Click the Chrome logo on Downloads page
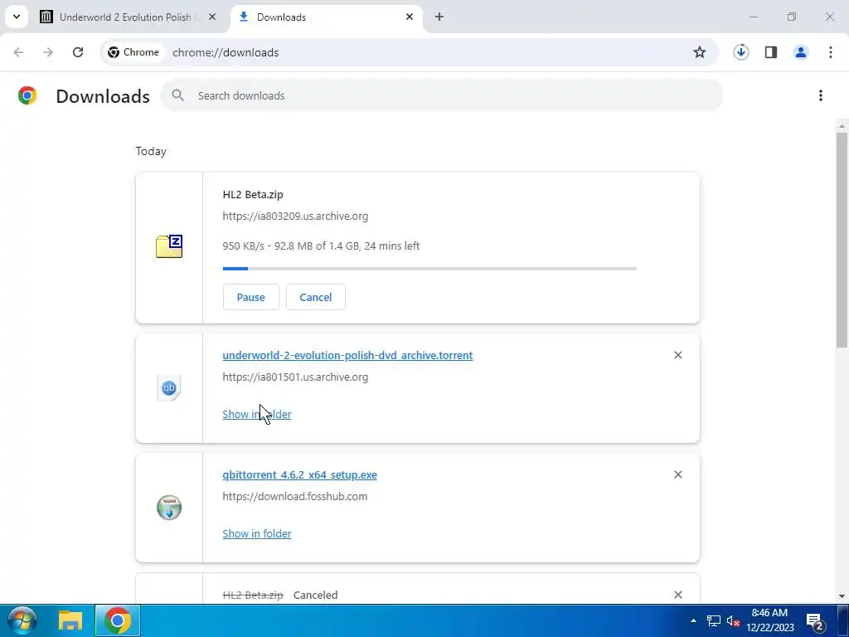 (27, 96)
